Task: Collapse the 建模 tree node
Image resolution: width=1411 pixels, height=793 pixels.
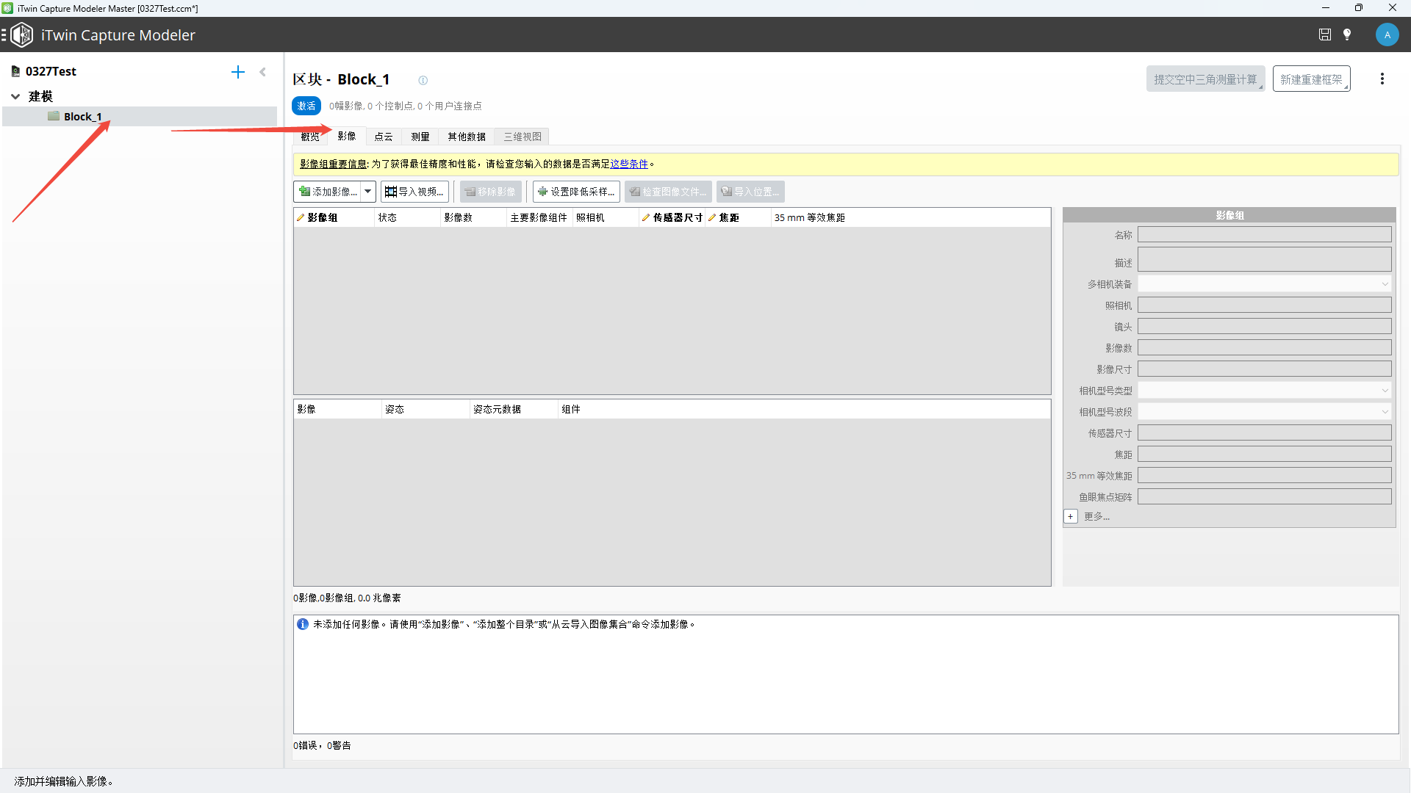Action: 15,96
